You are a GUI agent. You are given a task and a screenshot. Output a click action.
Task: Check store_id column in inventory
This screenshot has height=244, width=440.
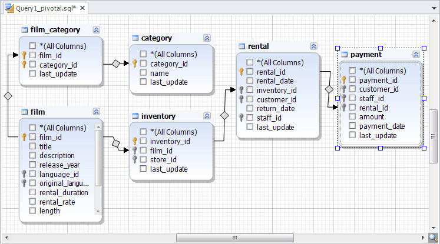click(x=143, y=160)
